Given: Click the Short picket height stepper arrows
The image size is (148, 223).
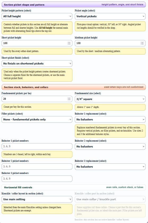Looking at the screenshot, I should (x=69, y=43).
